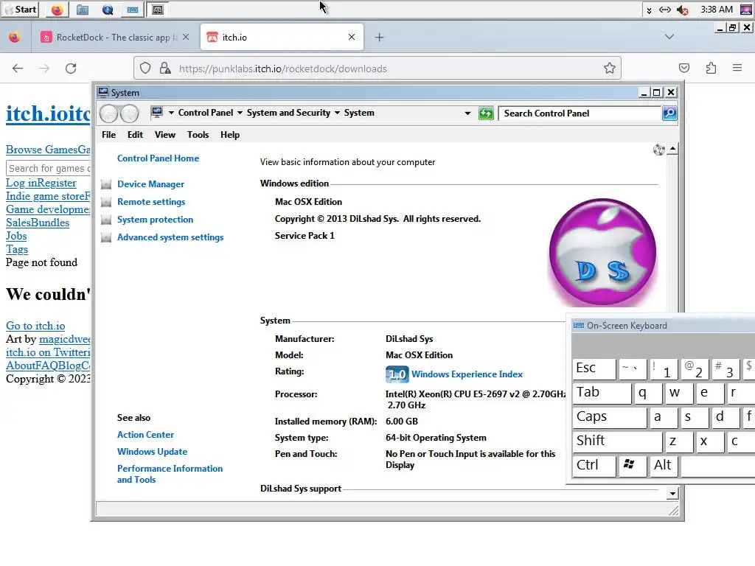Open Advanced system settings
The width and height of the screenshot is (755, 566).
[x=170, y=237]
